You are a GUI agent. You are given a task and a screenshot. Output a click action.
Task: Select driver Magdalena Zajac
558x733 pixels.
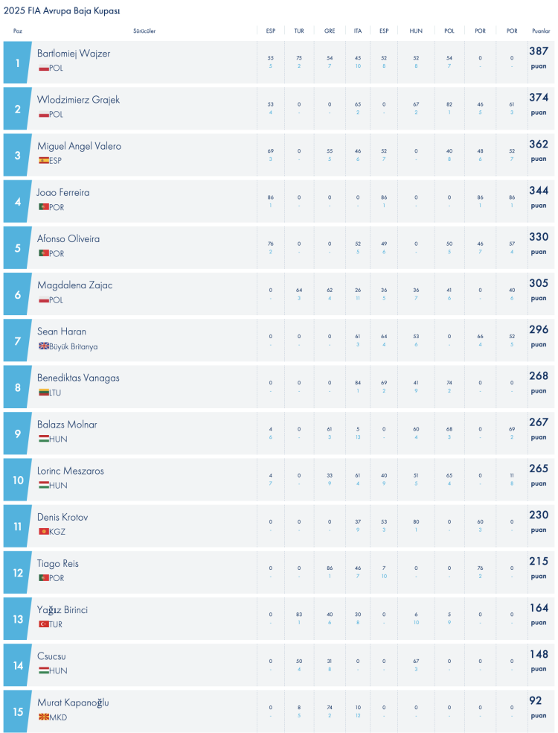(x=74, y=285)
